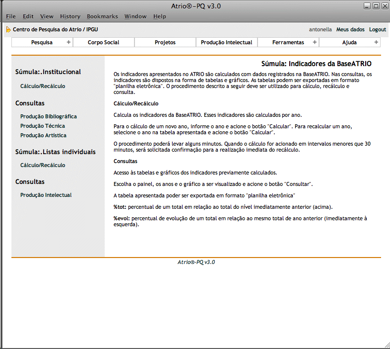
Task: Click the window resize grip at bottom-right corner
Action: [386, 345]
